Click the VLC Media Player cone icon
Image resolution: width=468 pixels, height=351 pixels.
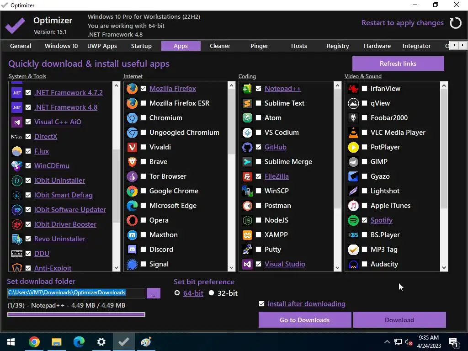click(x=353, y=133)
